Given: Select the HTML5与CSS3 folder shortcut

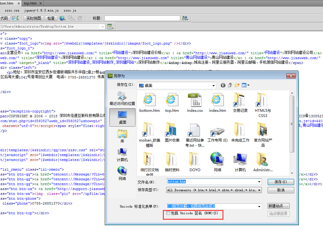Looking at the screenshot, I should pyautogui.click(x=263, y=105).
